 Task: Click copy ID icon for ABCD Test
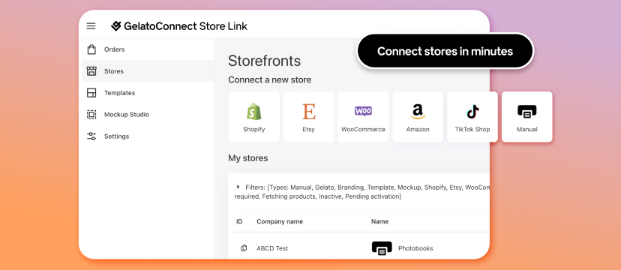(x=244, y=248)
